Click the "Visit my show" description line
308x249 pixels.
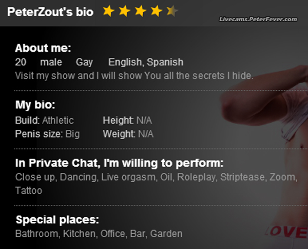point(133,75)
